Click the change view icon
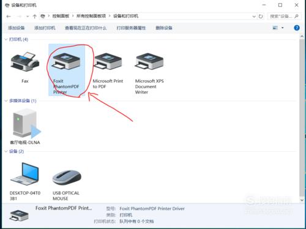The width and height of the screenshot is (306, 229). 275,28
